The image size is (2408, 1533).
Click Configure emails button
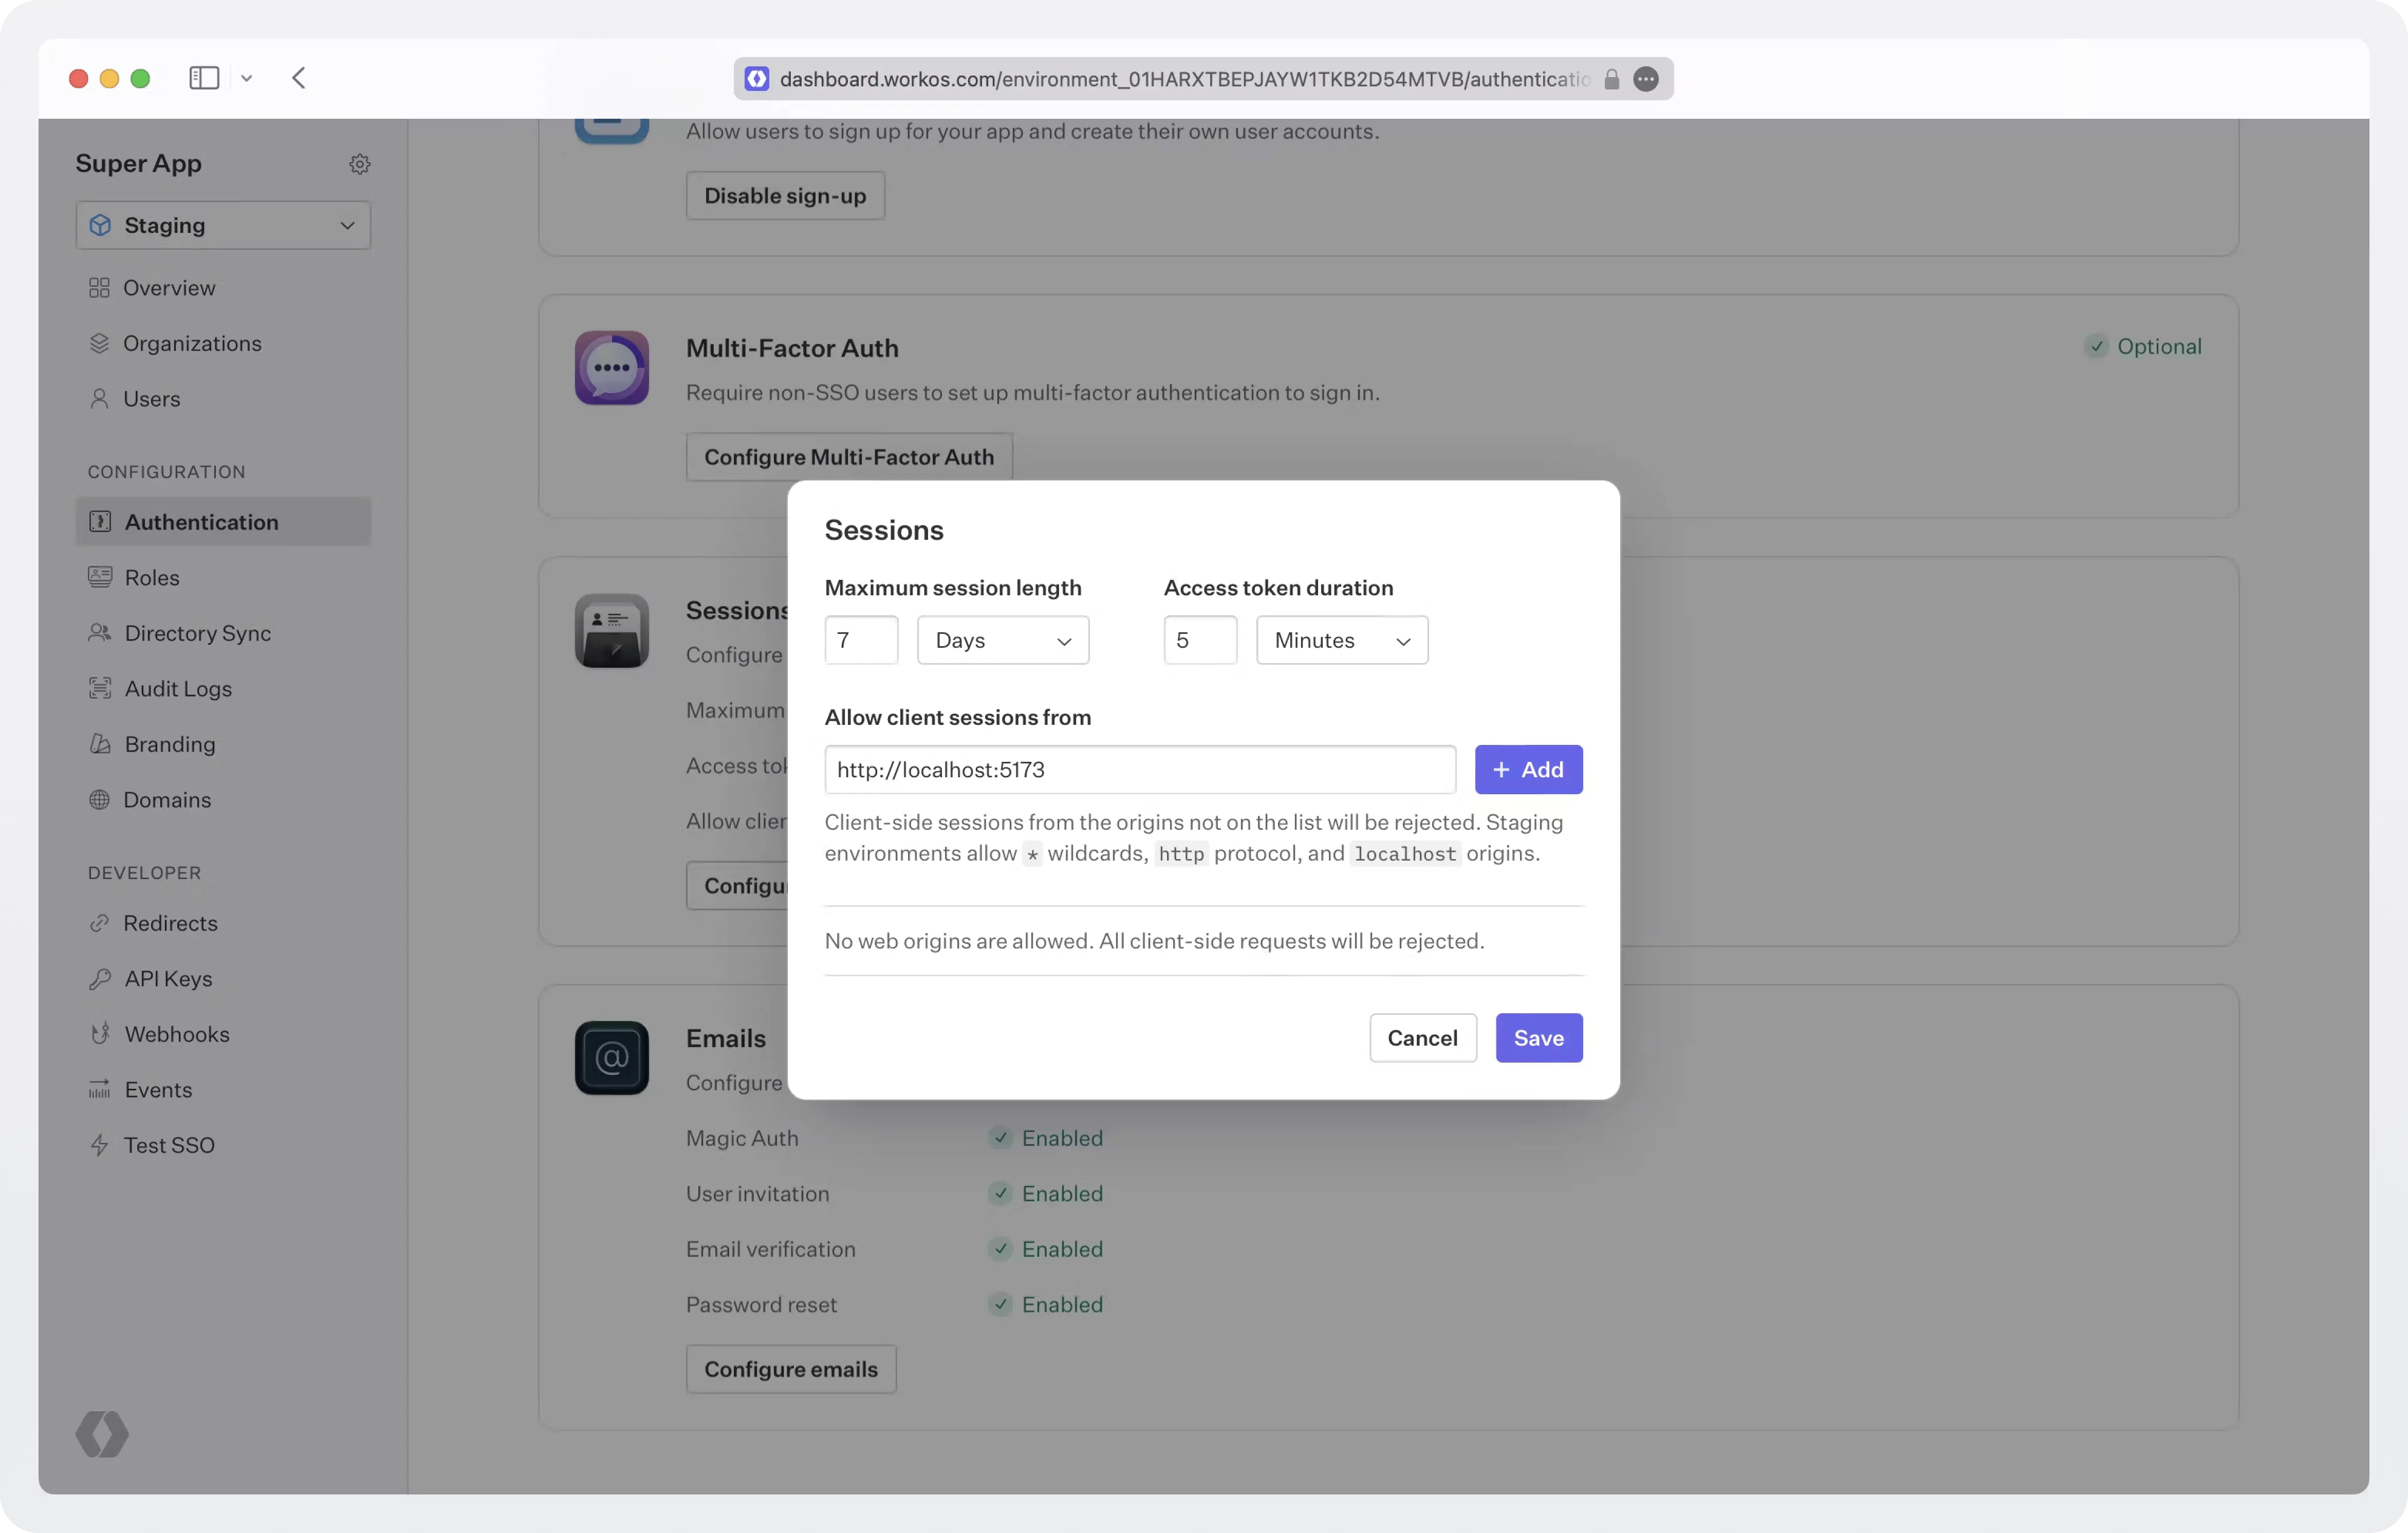click(x=791, y=1369)
